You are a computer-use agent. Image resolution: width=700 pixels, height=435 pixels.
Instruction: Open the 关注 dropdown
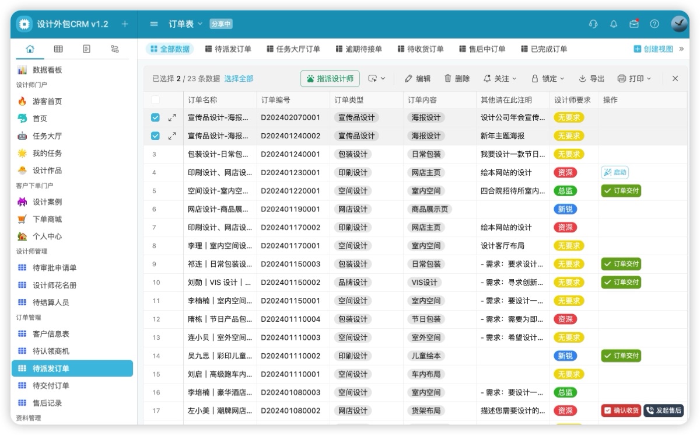[500, 79]
